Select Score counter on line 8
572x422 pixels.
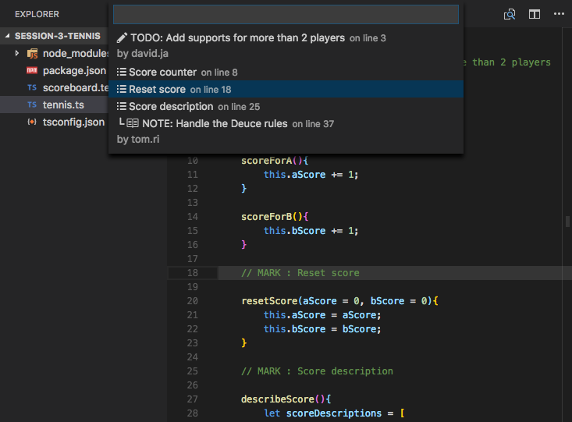tap(286, 73)
